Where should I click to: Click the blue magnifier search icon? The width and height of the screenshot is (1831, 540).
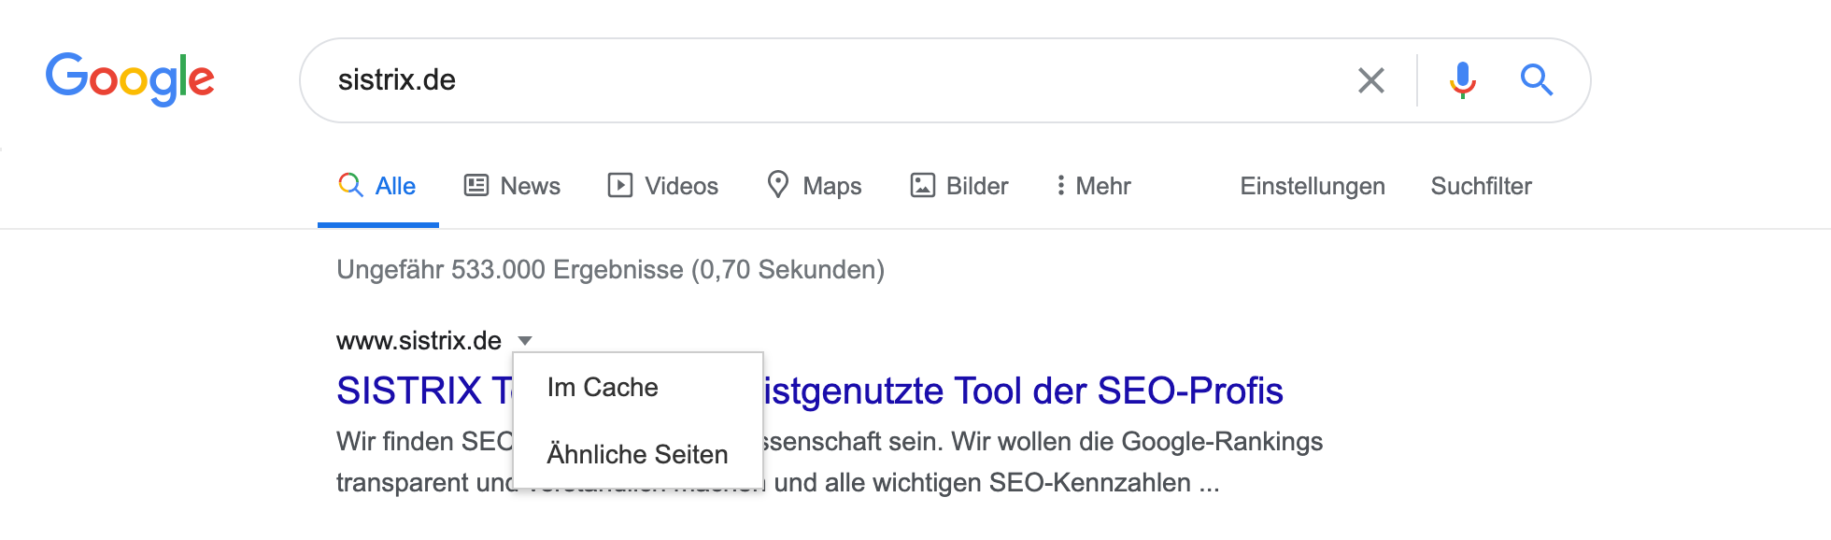pos(1536,80)
